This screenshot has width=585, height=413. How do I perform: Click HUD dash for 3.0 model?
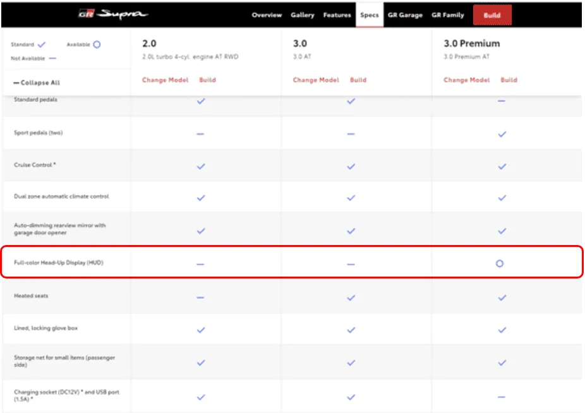(351, 264)
